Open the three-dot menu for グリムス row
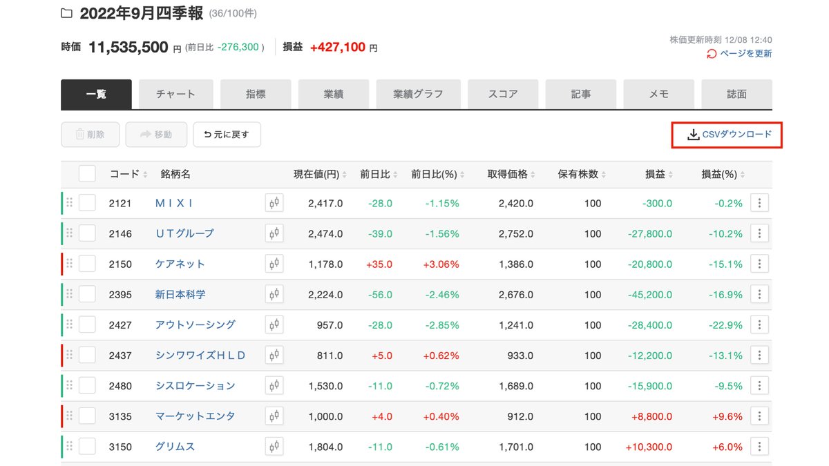Viewport: 829px width, 466px height. [759, 446]
